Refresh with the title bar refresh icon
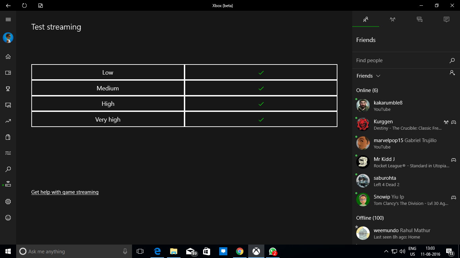 tap(24, 5)
